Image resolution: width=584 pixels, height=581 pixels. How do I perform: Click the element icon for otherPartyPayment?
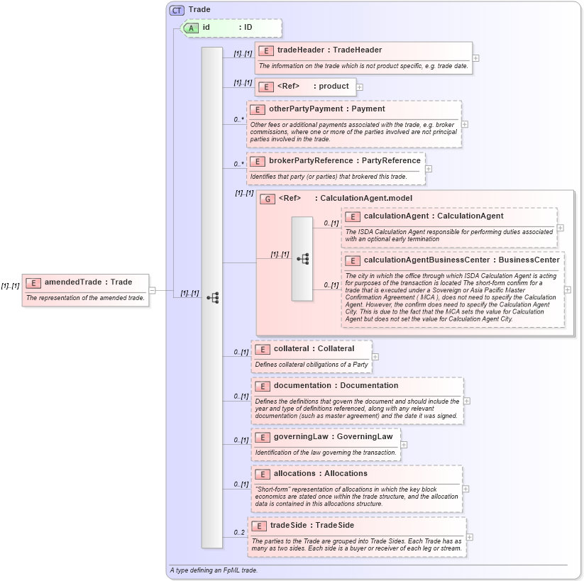coord(257,109)
